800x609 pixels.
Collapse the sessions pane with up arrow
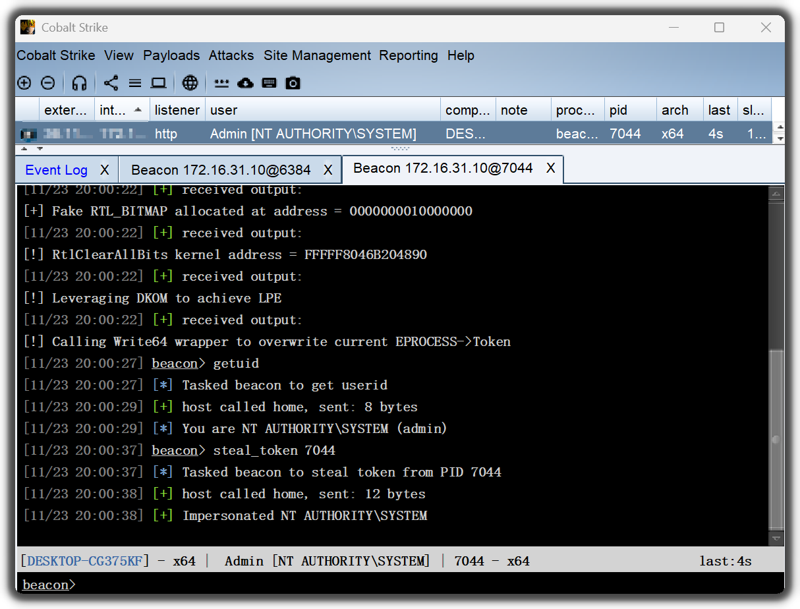(25, 148)
